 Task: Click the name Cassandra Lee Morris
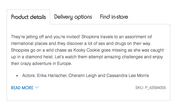[128, 75]
